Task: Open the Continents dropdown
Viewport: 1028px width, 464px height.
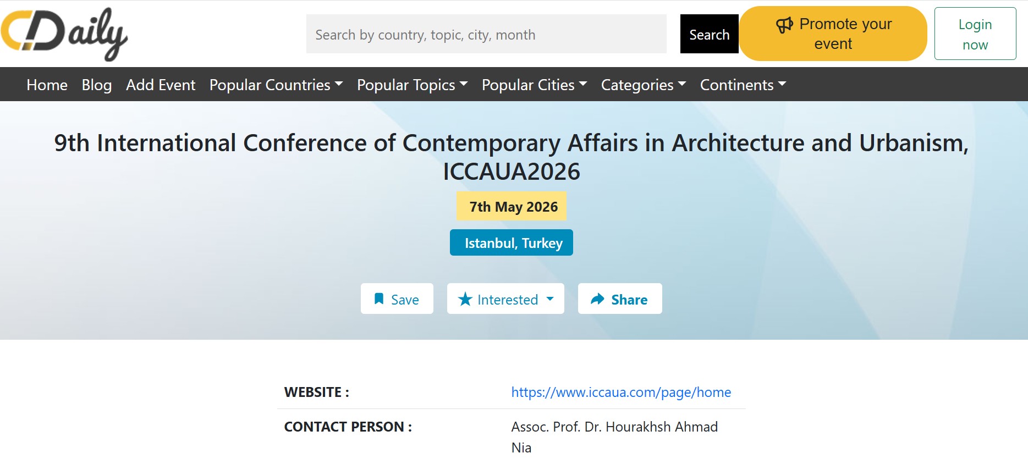Action: click(x=743, y=85)
